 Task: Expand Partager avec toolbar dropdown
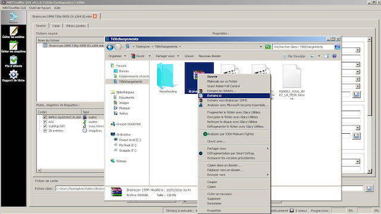[x=167, y=56]
